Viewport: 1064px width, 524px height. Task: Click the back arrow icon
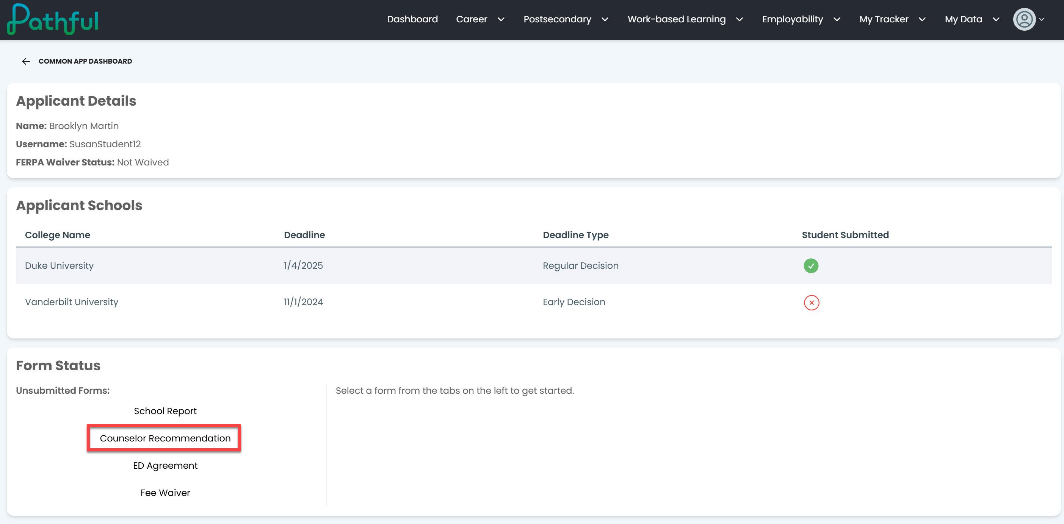(26, 61)
